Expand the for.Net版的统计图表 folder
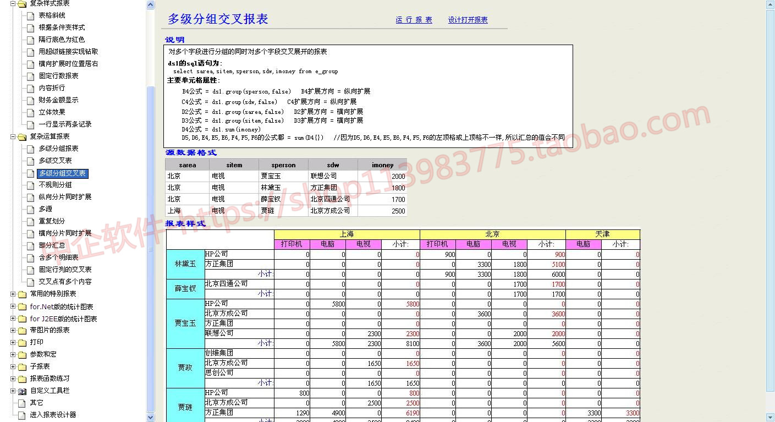 coord(13,306)
